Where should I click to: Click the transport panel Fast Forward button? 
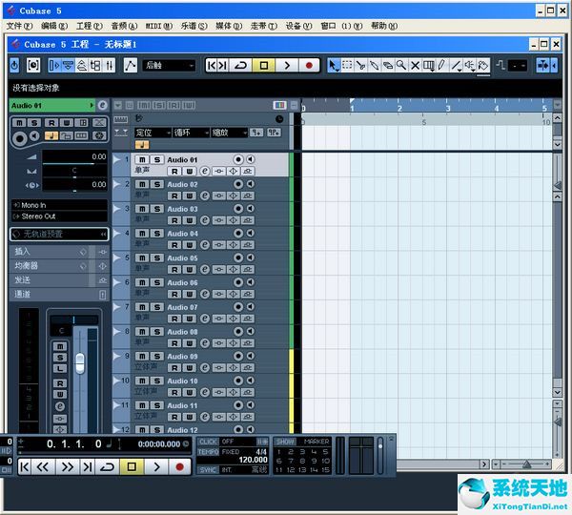tap(67, 466)
